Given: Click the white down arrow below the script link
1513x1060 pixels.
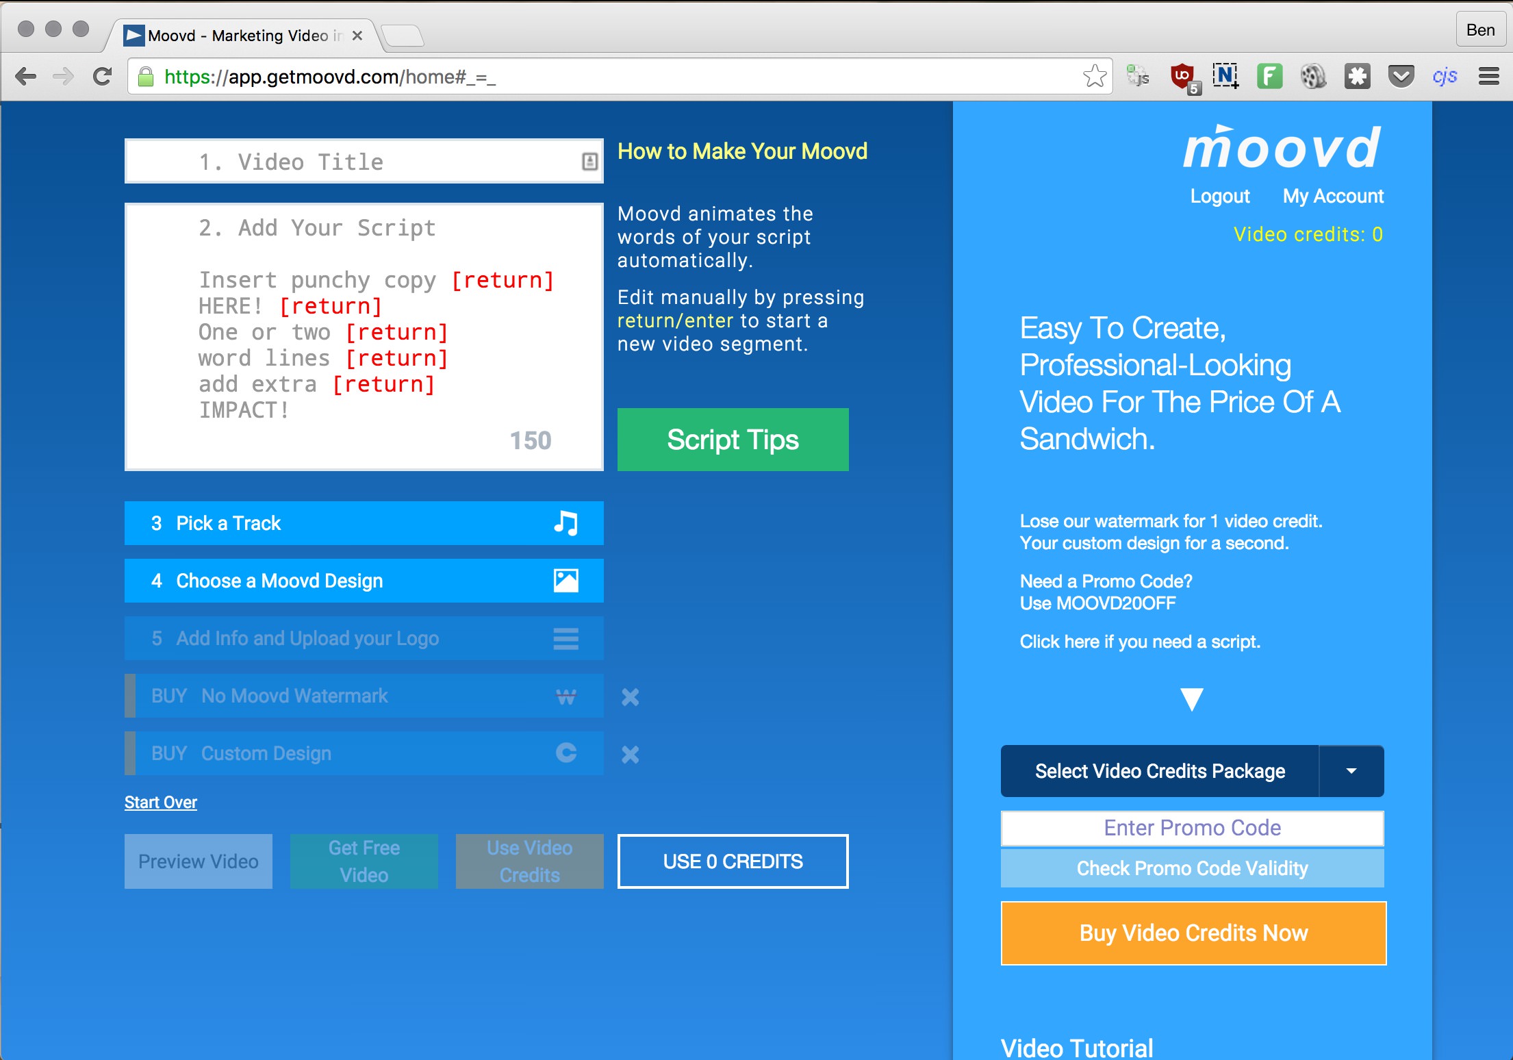Looking at the screenshot, I should click(1192, 699).
